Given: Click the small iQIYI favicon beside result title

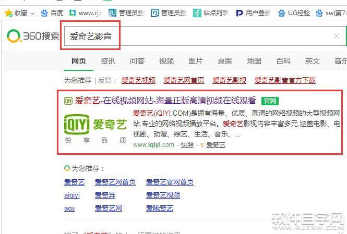Looking at the screenshot, I should pos(68,101).
